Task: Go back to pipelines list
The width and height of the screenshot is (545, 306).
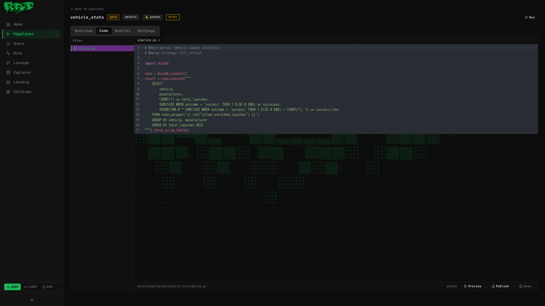Action: click(87, 9)
